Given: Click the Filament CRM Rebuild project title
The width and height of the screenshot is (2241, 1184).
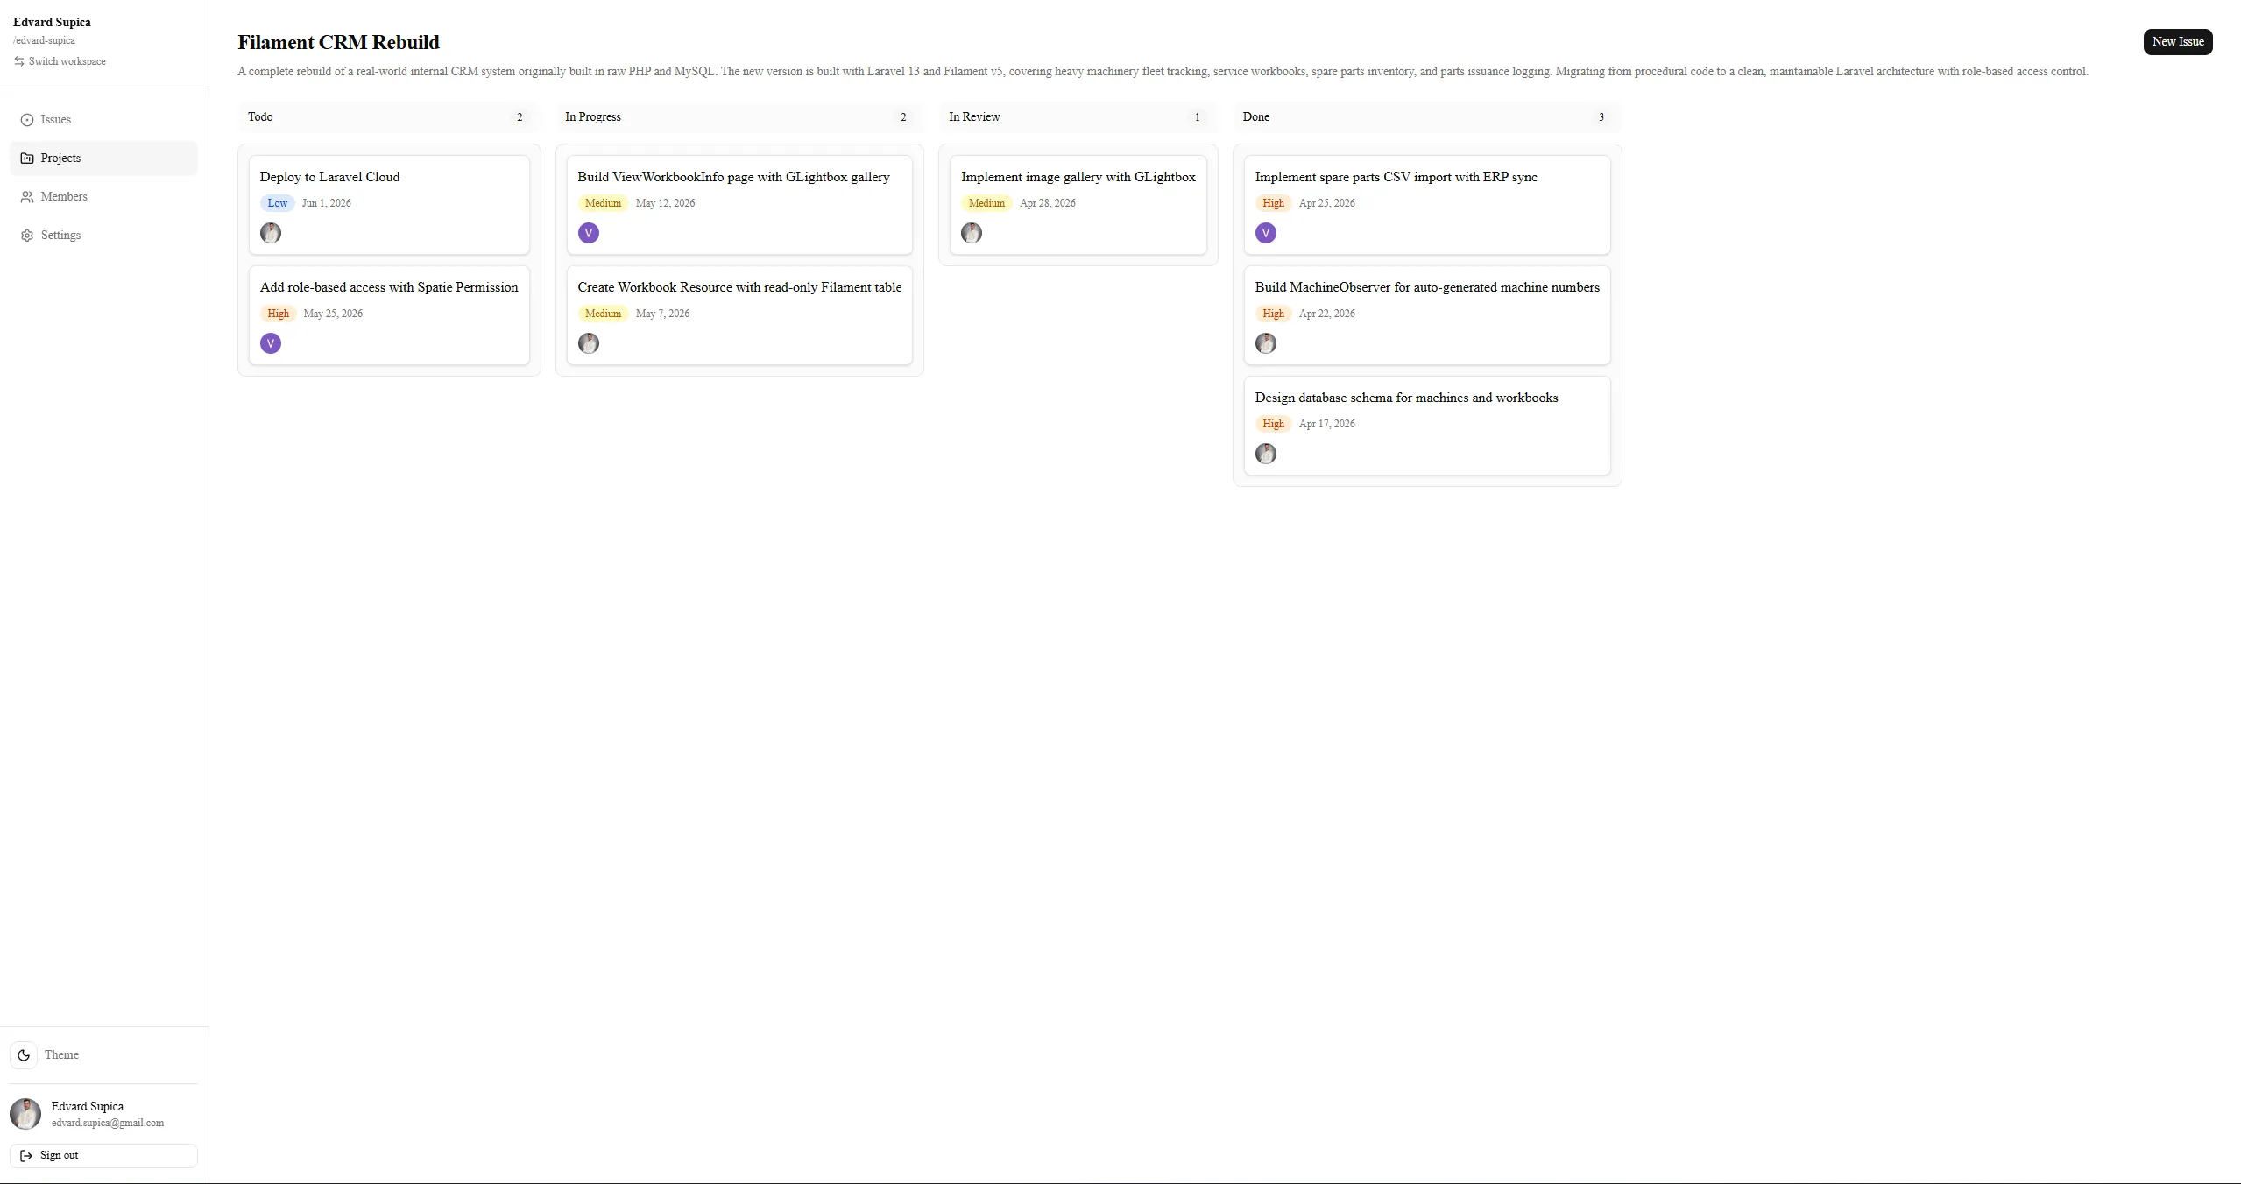Looking at the screenshot, I should [x=338, y=43].
